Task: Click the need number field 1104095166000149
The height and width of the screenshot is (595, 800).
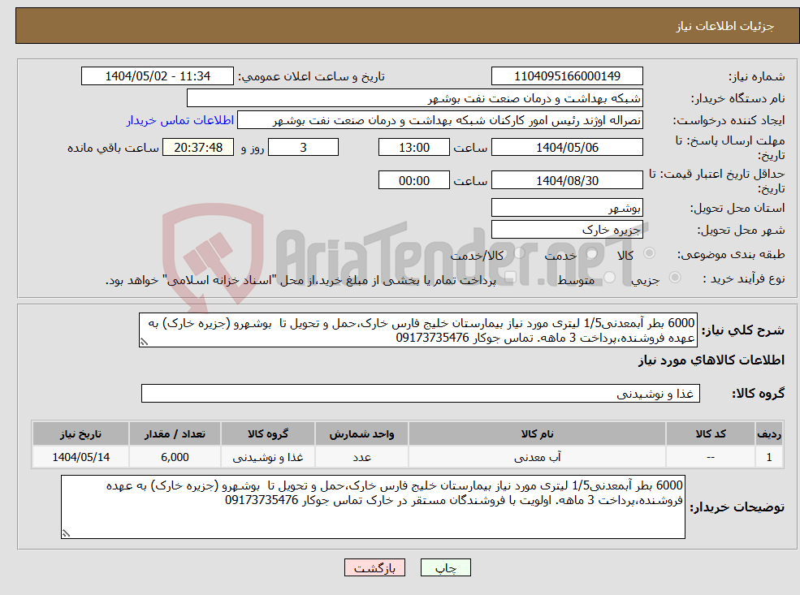Action: [567, 76]
